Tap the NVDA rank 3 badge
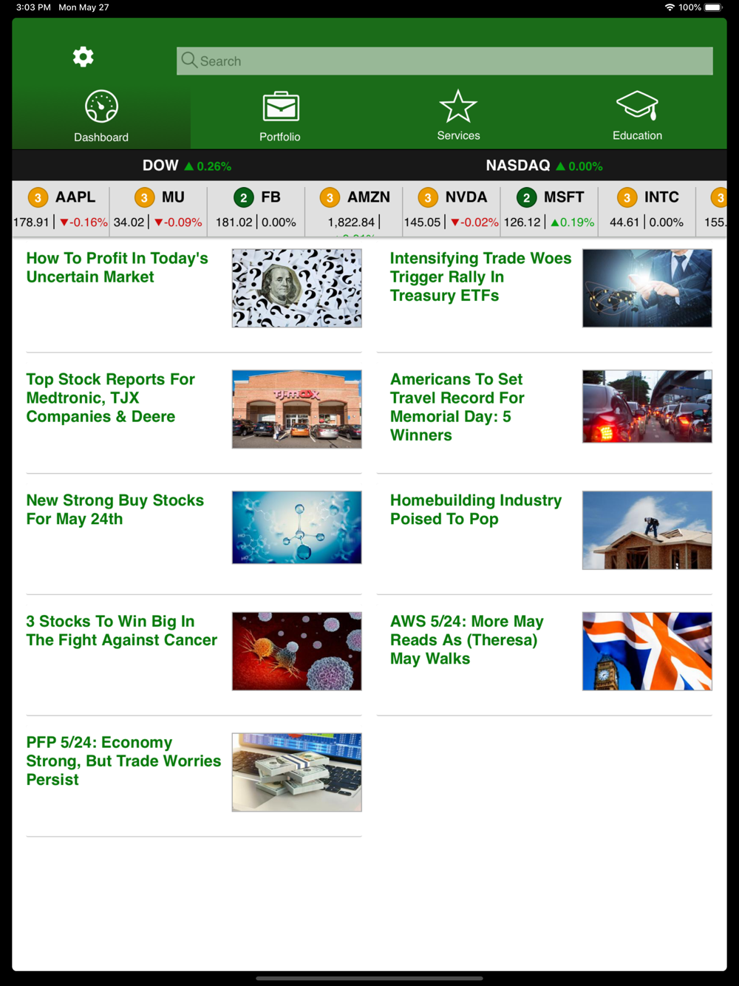This screenshot has height=986, width=739. click(x=427, y=198)
